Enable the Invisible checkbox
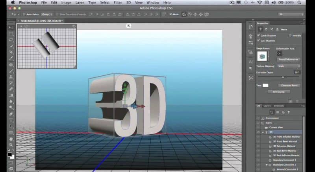The image size is (315, 172). (x=290, y=35)
